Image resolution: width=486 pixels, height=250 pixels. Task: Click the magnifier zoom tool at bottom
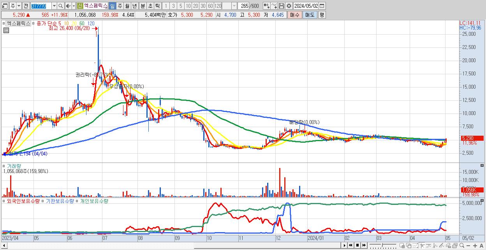click(462, 246)
